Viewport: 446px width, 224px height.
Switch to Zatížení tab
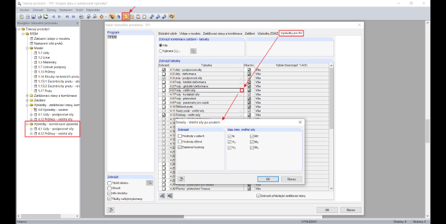250,33
